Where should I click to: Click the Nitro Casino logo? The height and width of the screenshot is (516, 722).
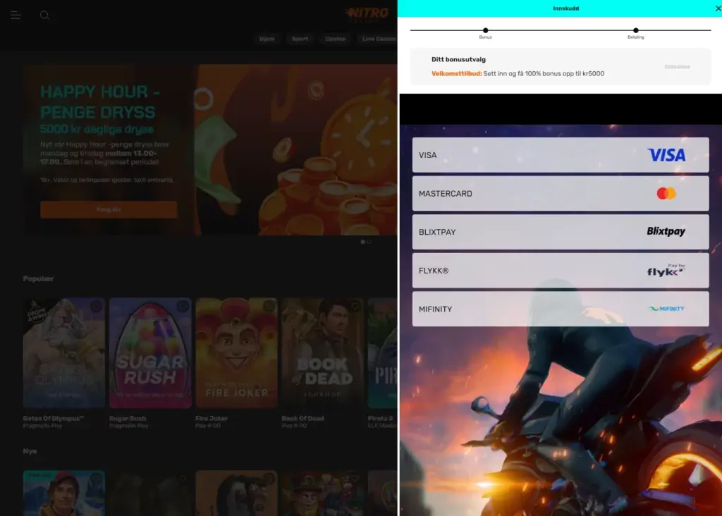368,14
